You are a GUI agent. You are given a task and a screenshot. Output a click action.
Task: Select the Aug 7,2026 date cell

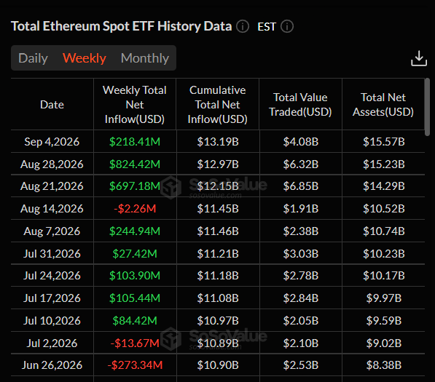click(52, 231)
